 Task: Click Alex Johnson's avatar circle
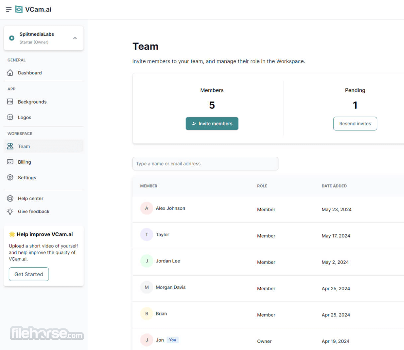147,208
